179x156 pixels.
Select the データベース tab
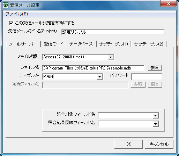pos(81,44)
